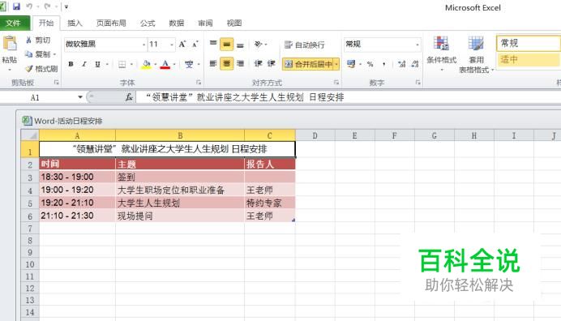This screenshot has width=561, height=321.
Task: Click the Wrap Text (自动换行) button
Action: pyautogui.click(x=305, y=45)
